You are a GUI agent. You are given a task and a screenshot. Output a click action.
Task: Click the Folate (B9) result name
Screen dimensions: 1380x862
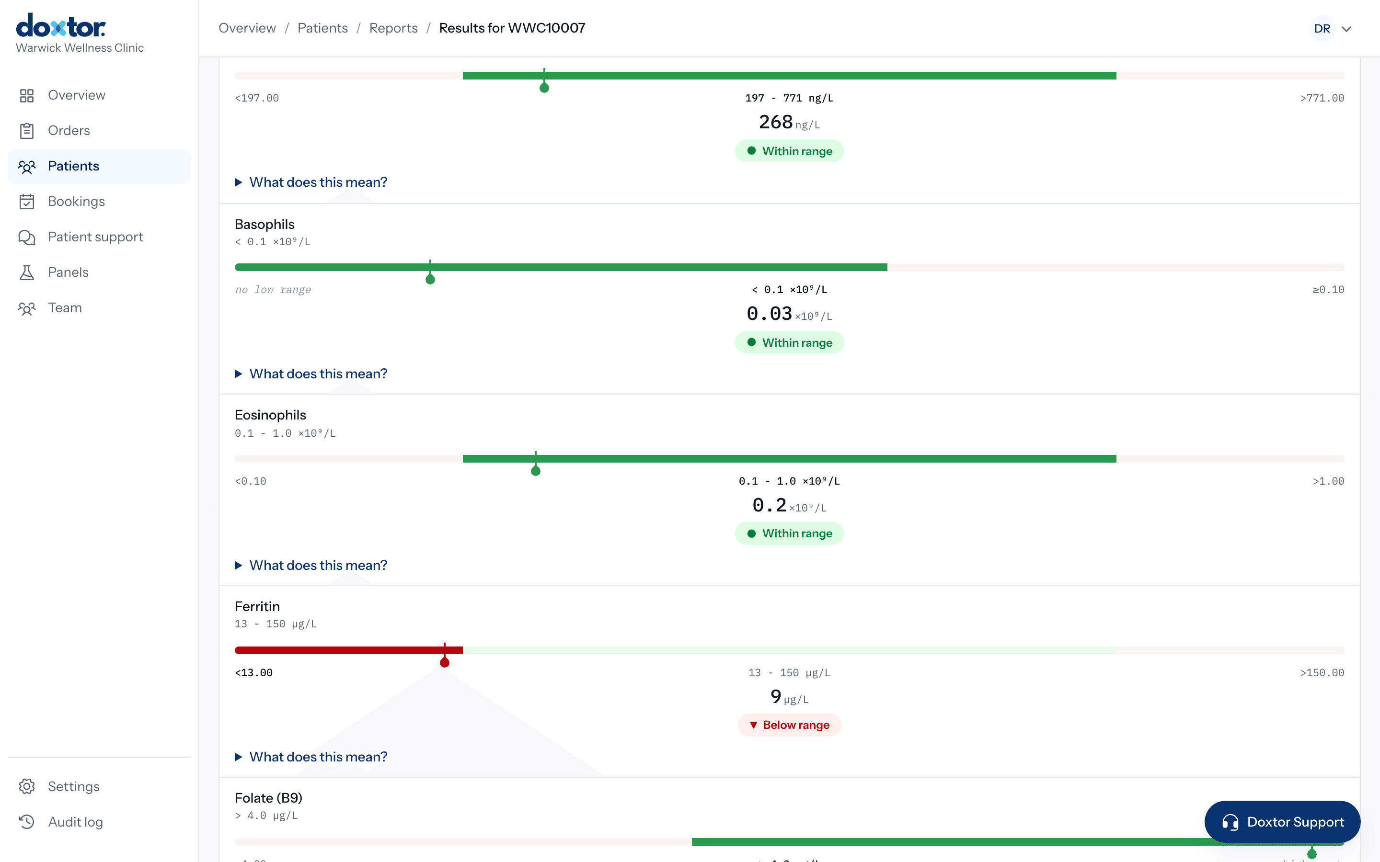(269, 797)
